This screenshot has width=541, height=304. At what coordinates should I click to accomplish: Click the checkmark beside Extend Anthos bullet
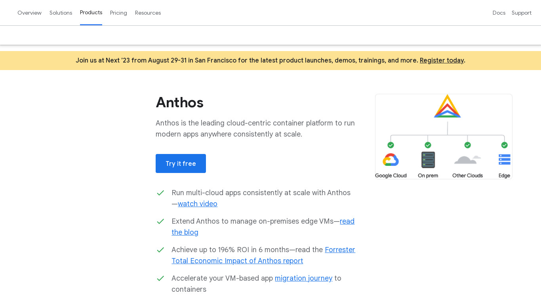pyautogui.click(x=160, y=221)
